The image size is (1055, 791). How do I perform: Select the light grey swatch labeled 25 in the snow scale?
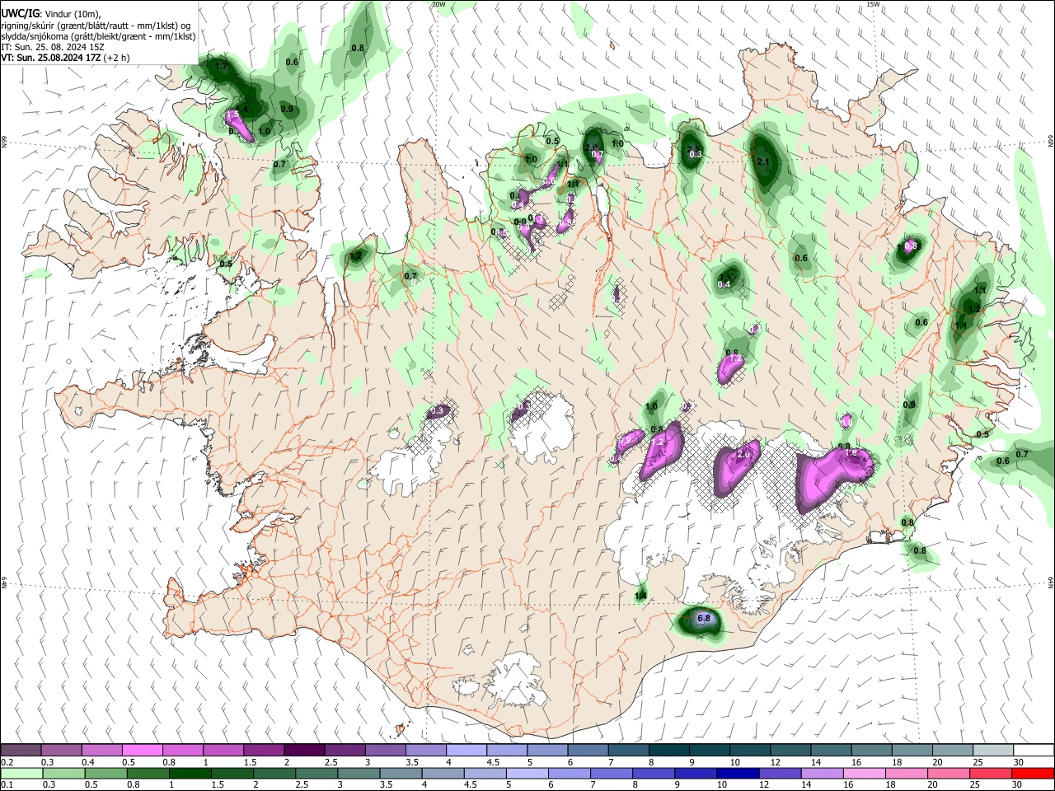click(993, 750)
